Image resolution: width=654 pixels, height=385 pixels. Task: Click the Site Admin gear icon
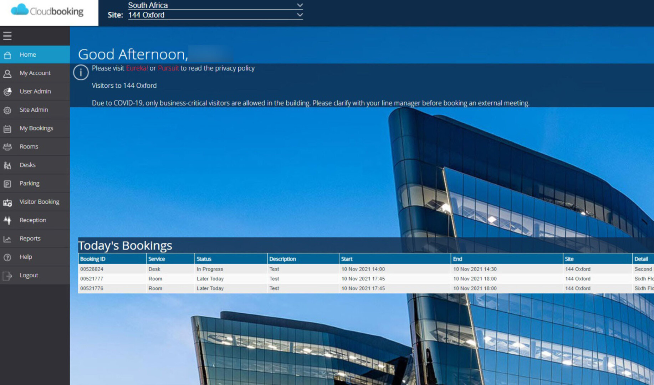click(x=7, y=110)
